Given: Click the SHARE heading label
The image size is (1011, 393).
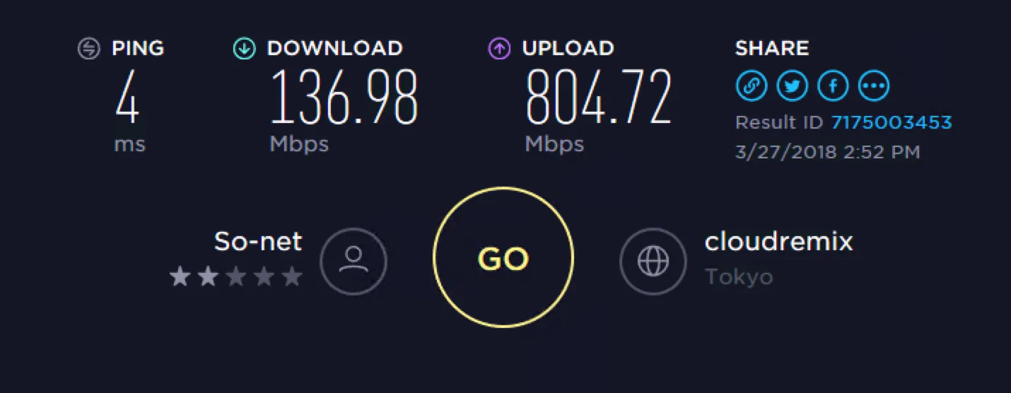Looking at the screenshot, I should (x=772, y=49).
